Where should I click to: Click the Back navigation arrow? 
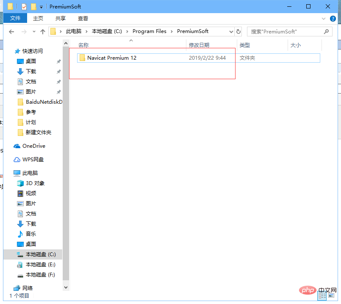pyautogui.click(x=11, y=32)
